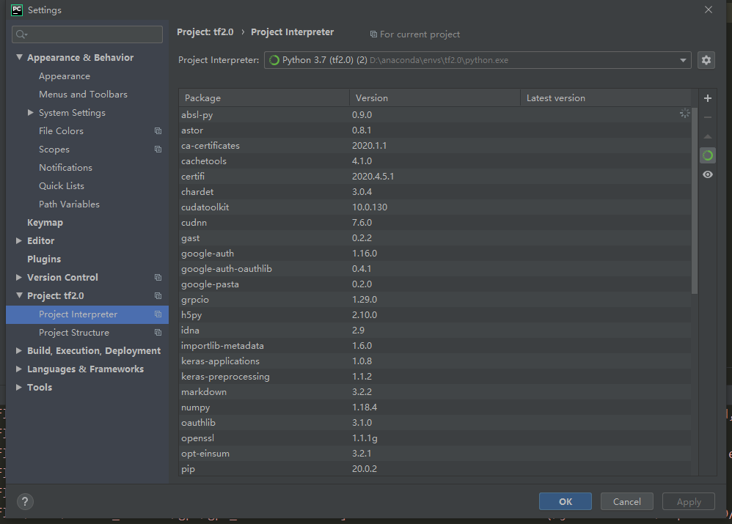
Task: Close the Settings dialog
Action: (709, 10)
